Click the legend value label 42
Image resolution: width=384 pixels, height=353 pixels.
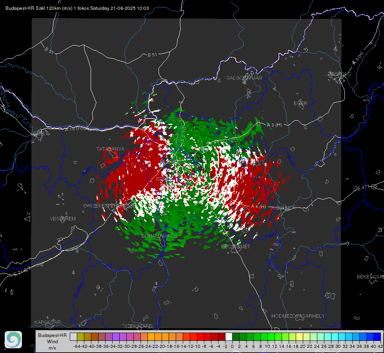[380, 346]
